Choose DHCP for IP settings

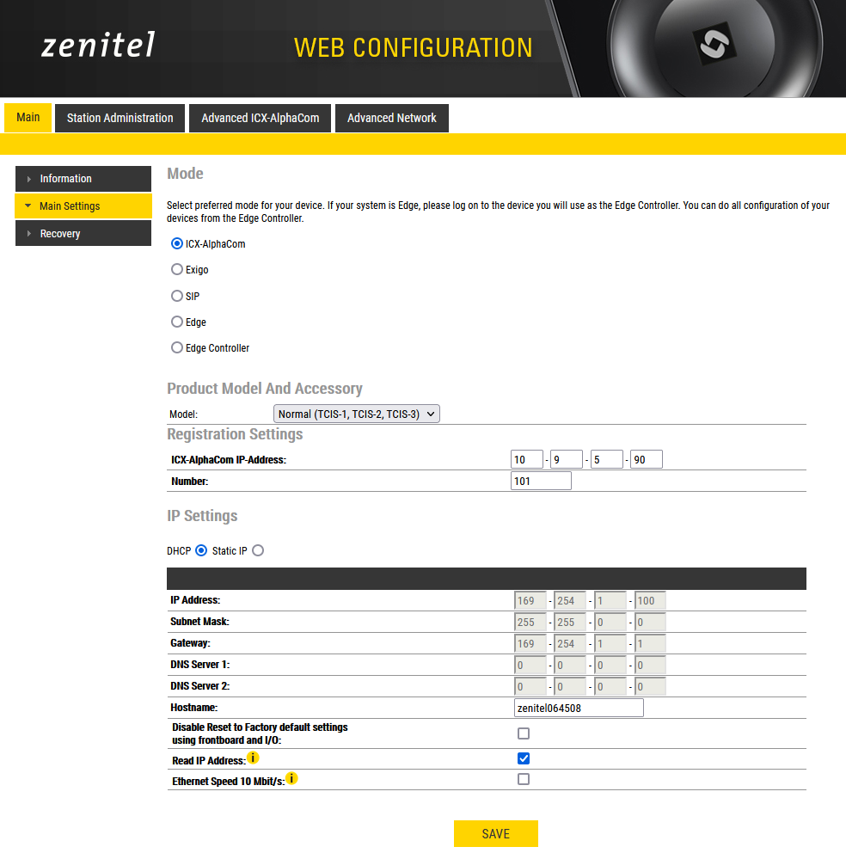201,550
